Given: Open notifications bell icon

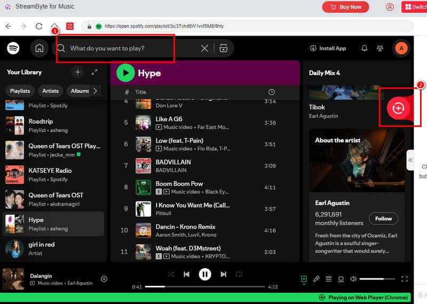Looking at the screenshot, I should coord(365,48).
